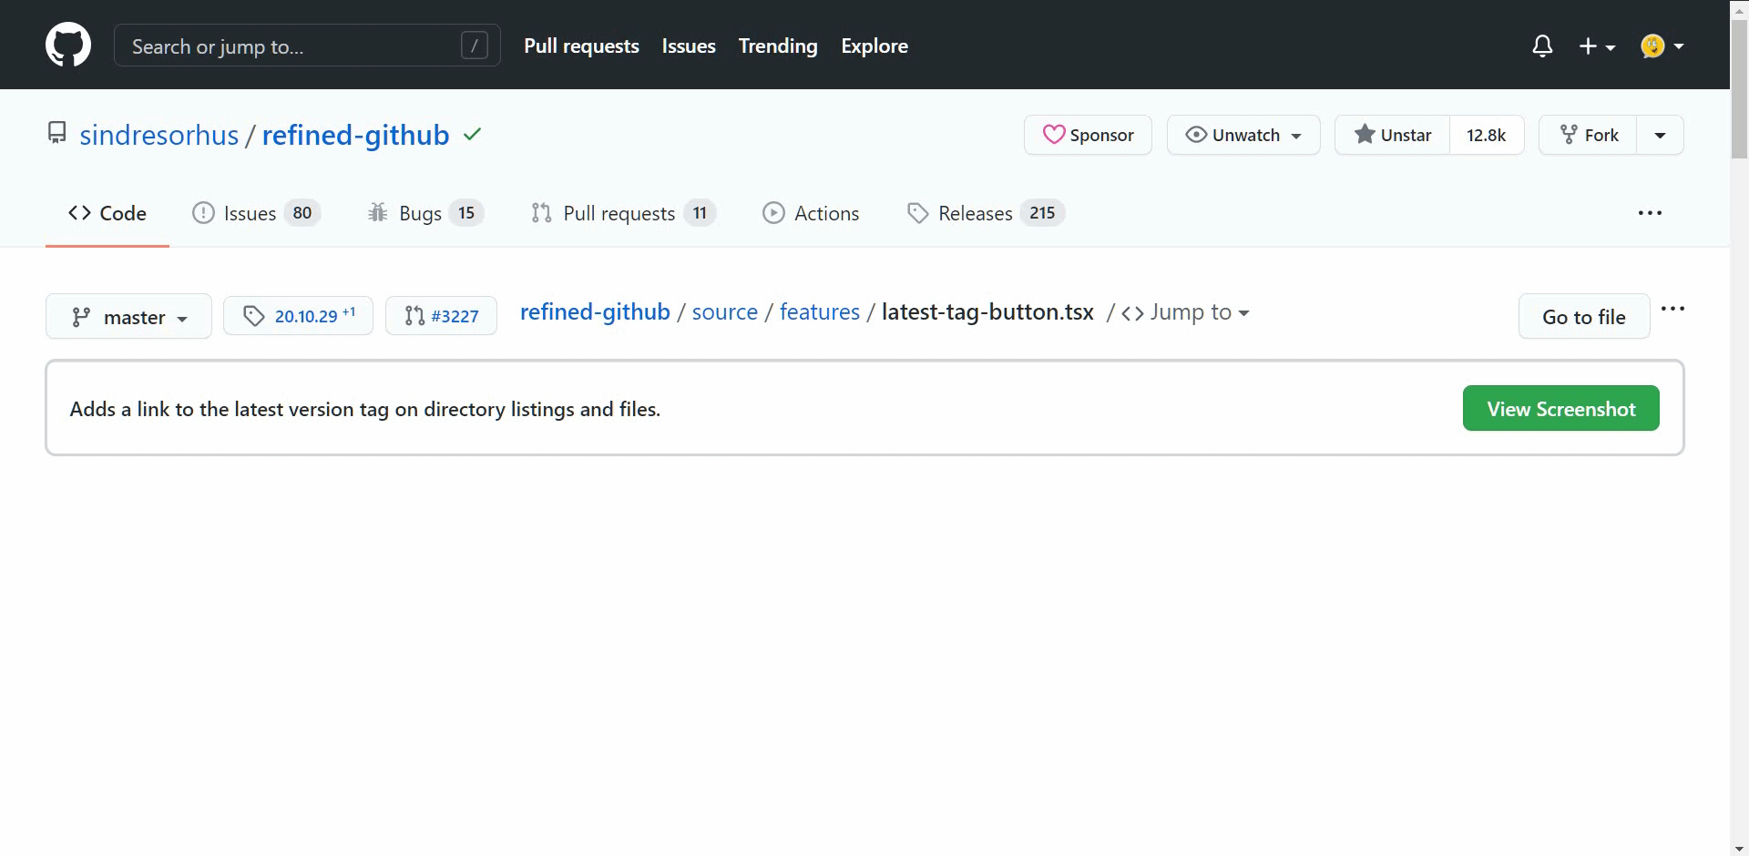Viewport: 1749px width, 856px height.
Task: Open the sindresorhus owner profile link
Action: coord(159,135)
